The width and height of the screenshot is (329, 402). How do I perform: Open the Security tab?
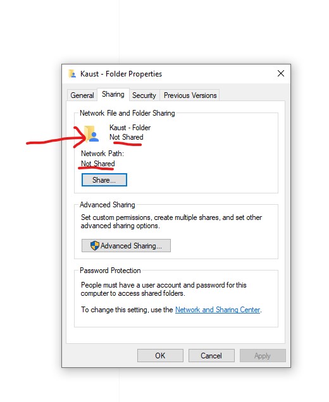click(144, 95)
